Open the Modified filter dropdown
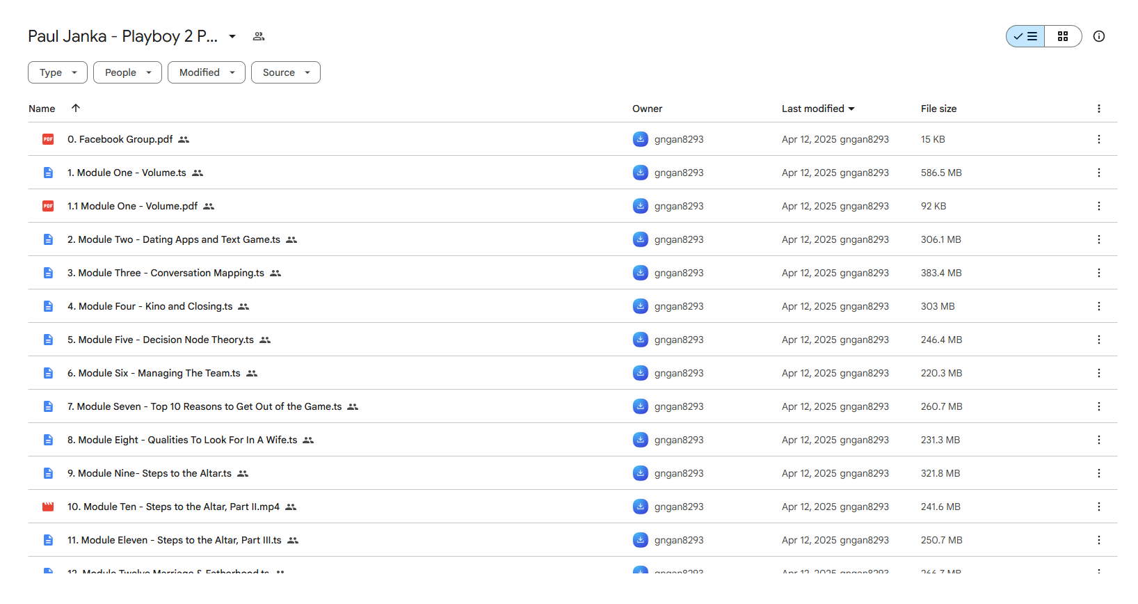 207,72
